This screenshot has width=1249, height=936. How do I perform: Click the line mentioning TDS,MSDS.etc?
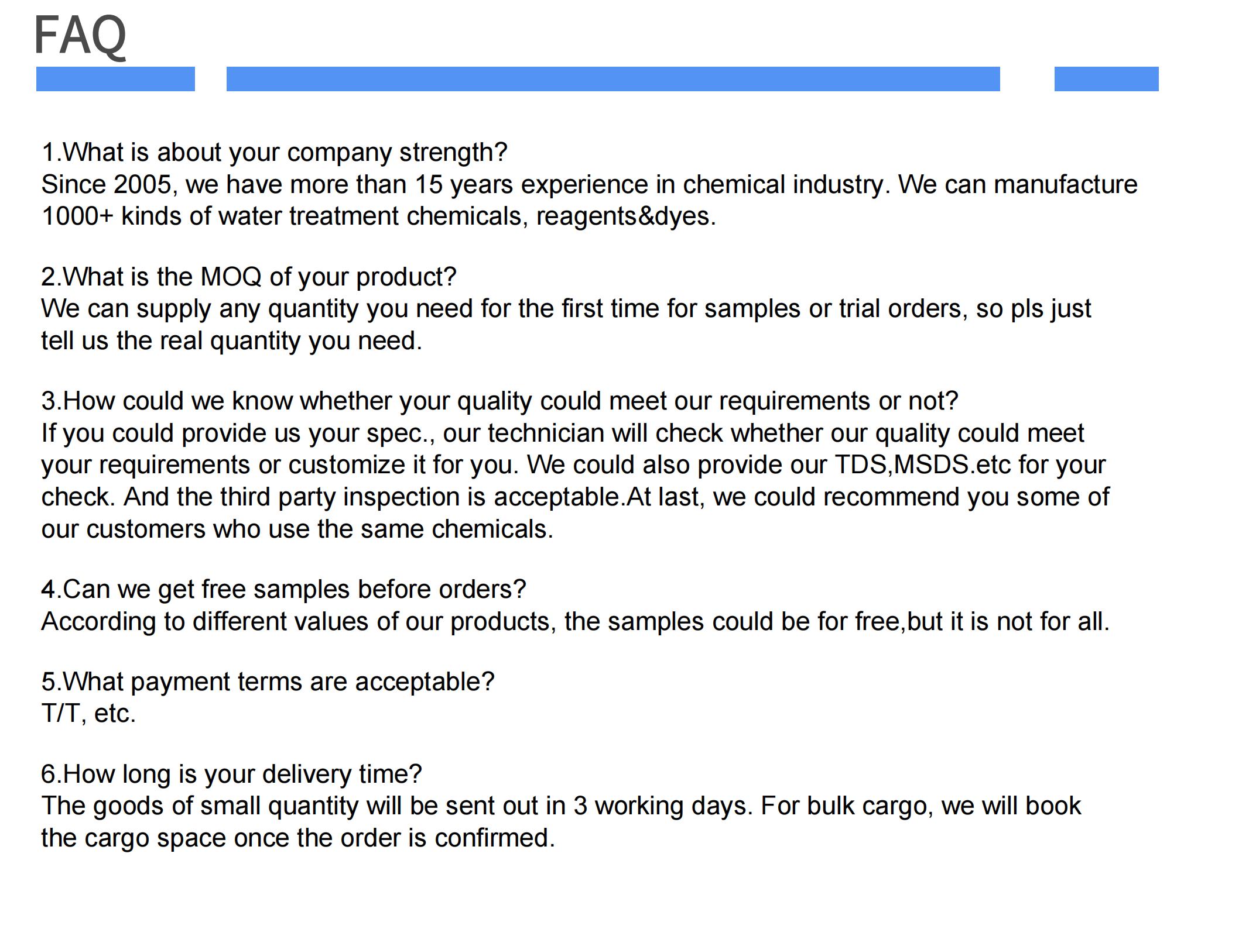(573, 465)
